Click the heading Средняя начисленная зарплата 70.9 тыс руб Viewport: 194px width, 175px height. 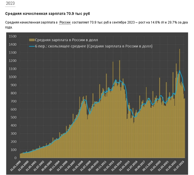48,14
